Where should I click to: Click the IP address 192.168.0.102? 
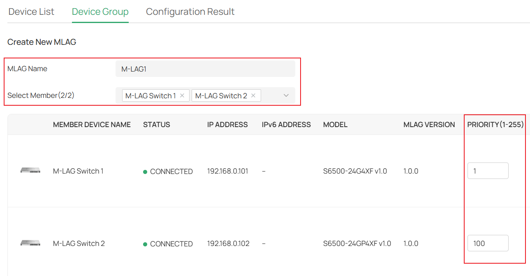click(x=227, y=244)
